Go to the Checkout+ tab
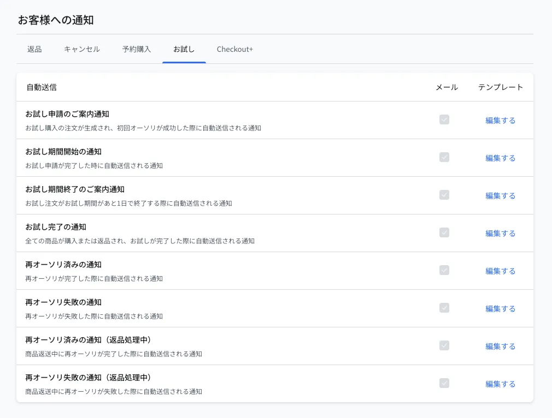 (x=235, y=49)
